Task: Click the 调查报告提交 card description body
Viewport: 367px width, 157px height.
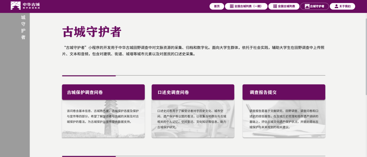Action: coord(284,119)
